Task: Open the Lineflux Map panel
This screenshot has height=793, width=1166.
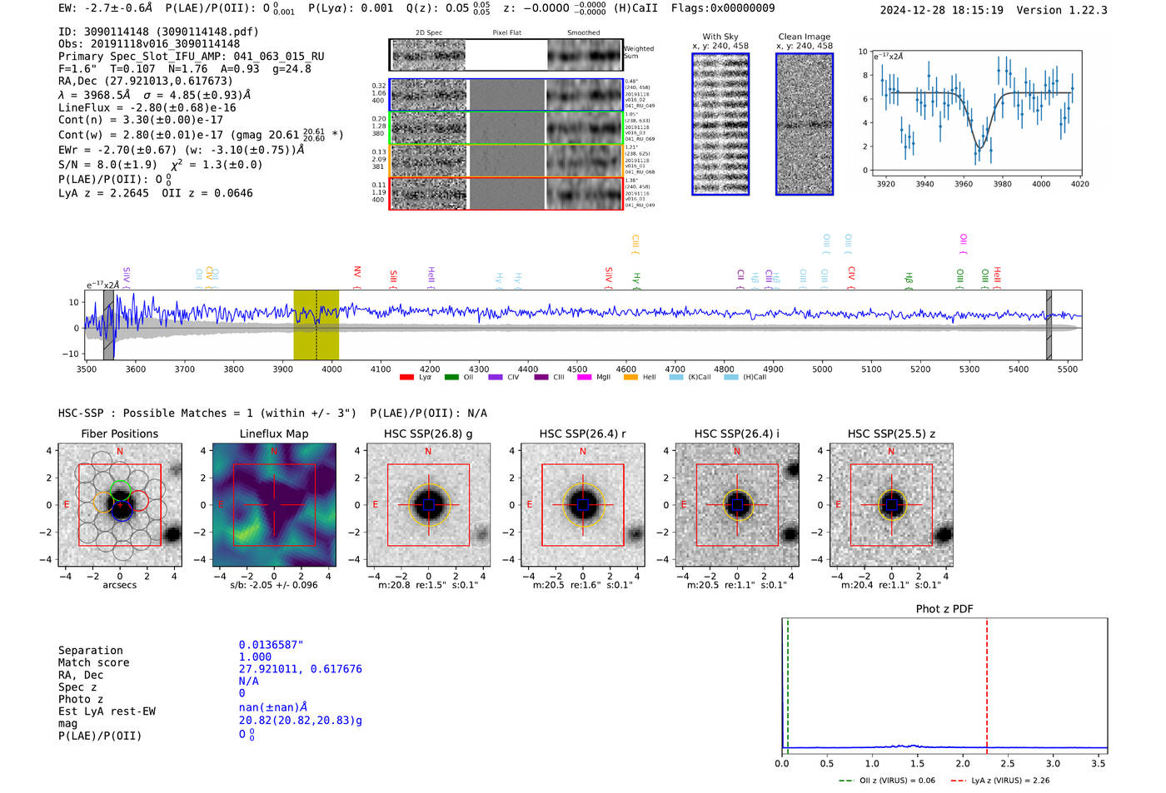Action: coord(274,505)
